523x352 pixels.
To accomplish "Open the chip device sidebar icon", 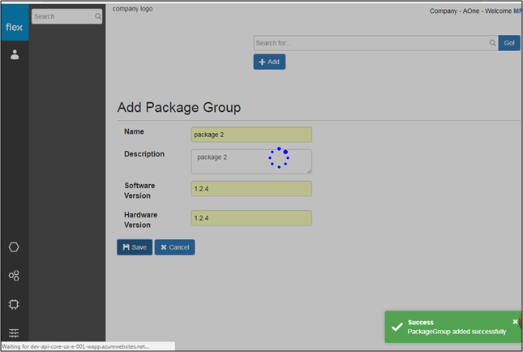I will 14,304.
